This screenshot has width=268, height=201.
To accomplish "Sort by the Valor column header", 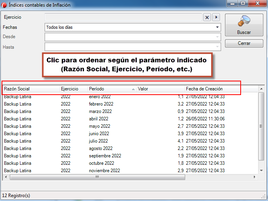I will click(160, 89).
